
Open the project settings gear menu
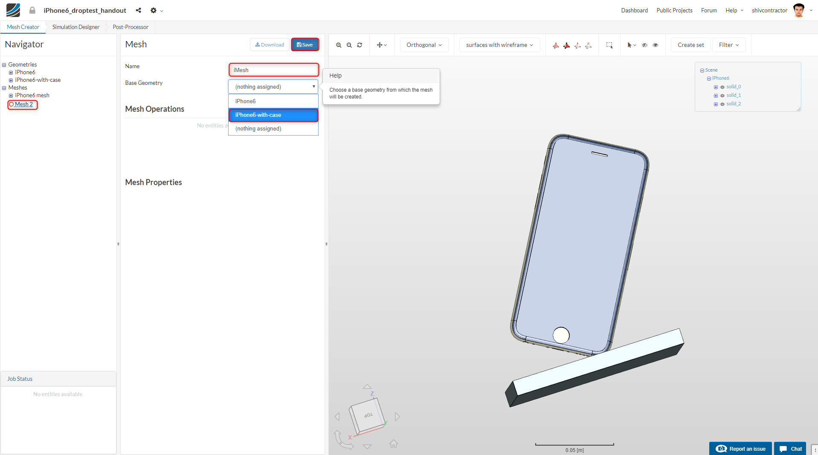[157, 10]
